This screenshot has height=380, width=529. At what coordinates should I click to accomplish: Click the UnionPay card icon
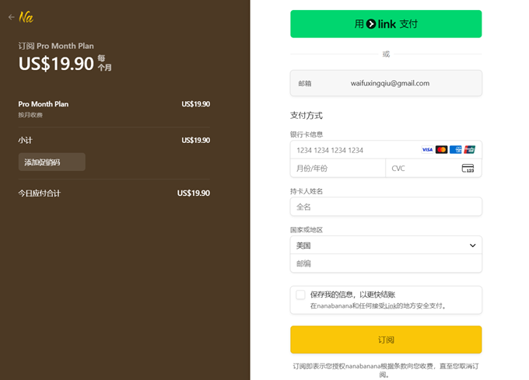pyautogui.click(x=469, y=150)
